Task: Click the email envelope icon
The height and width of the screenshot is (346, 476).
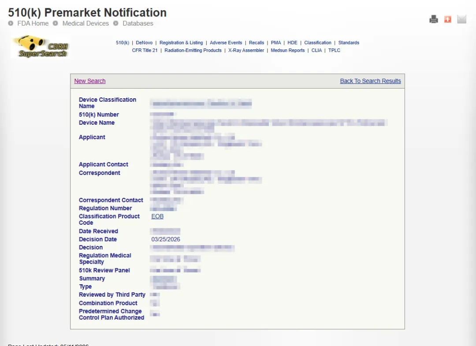Action: coord(461,19)
